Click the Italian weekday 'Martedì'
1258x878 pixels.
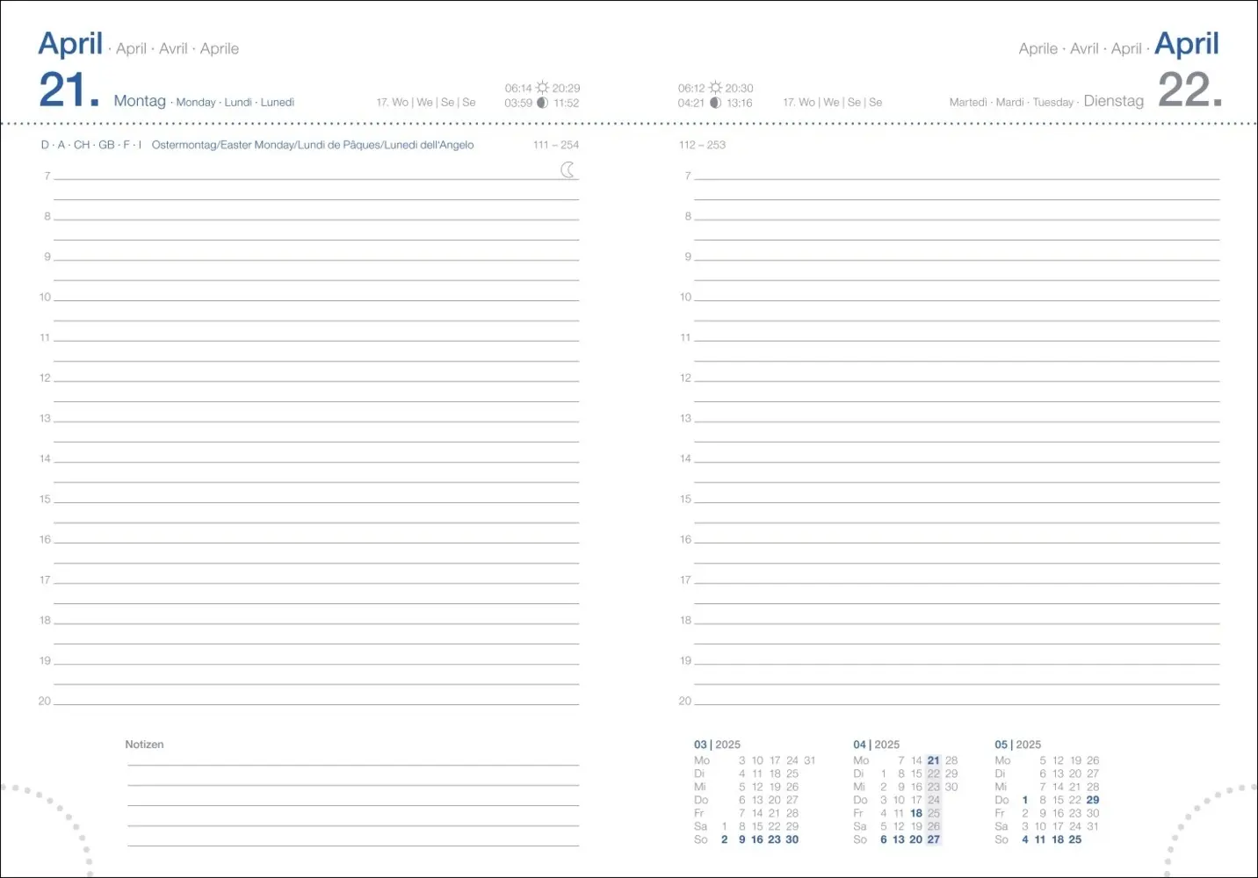(x=968, y=103)
